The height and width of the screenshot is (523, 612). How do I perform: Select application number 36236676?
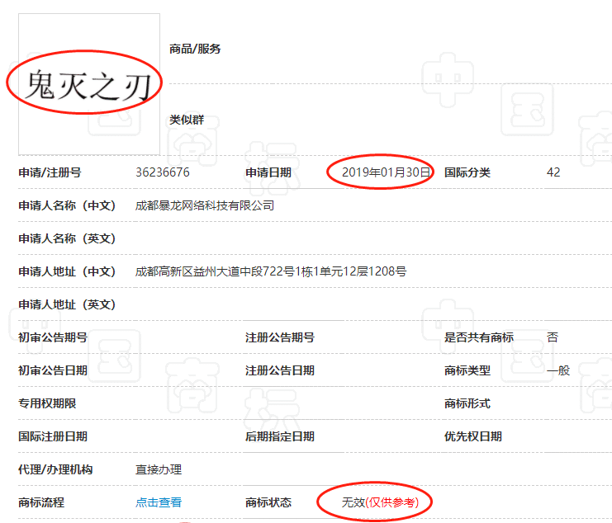point(163,172)
